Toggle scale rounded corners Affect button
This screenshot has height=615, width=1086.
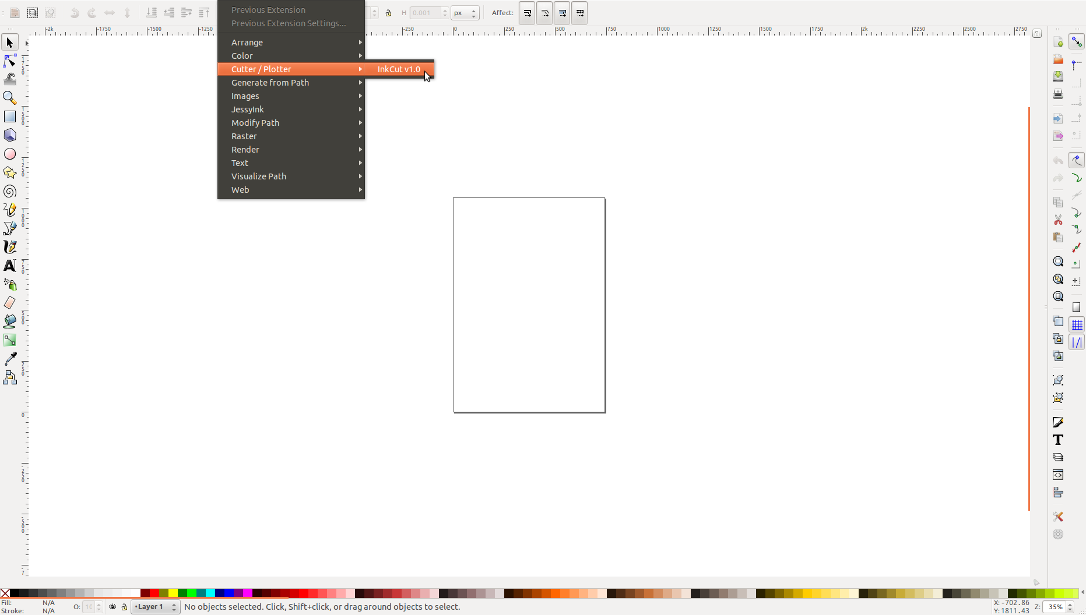click(x=544, y=13)
